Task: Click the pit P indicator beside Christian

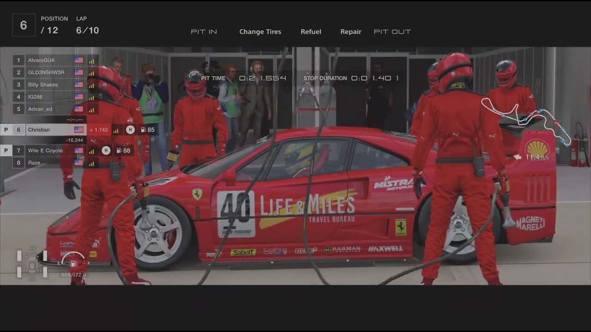Action: tap(6, 130)
